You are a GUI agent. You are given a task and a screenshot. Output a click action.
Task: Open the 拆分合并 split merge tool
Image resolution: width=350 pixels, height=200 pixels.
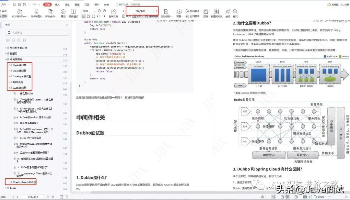(51, 13)
